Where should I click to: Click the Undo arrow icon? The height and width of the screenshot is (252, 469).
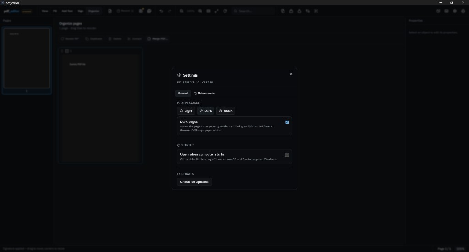coord(161,11)
